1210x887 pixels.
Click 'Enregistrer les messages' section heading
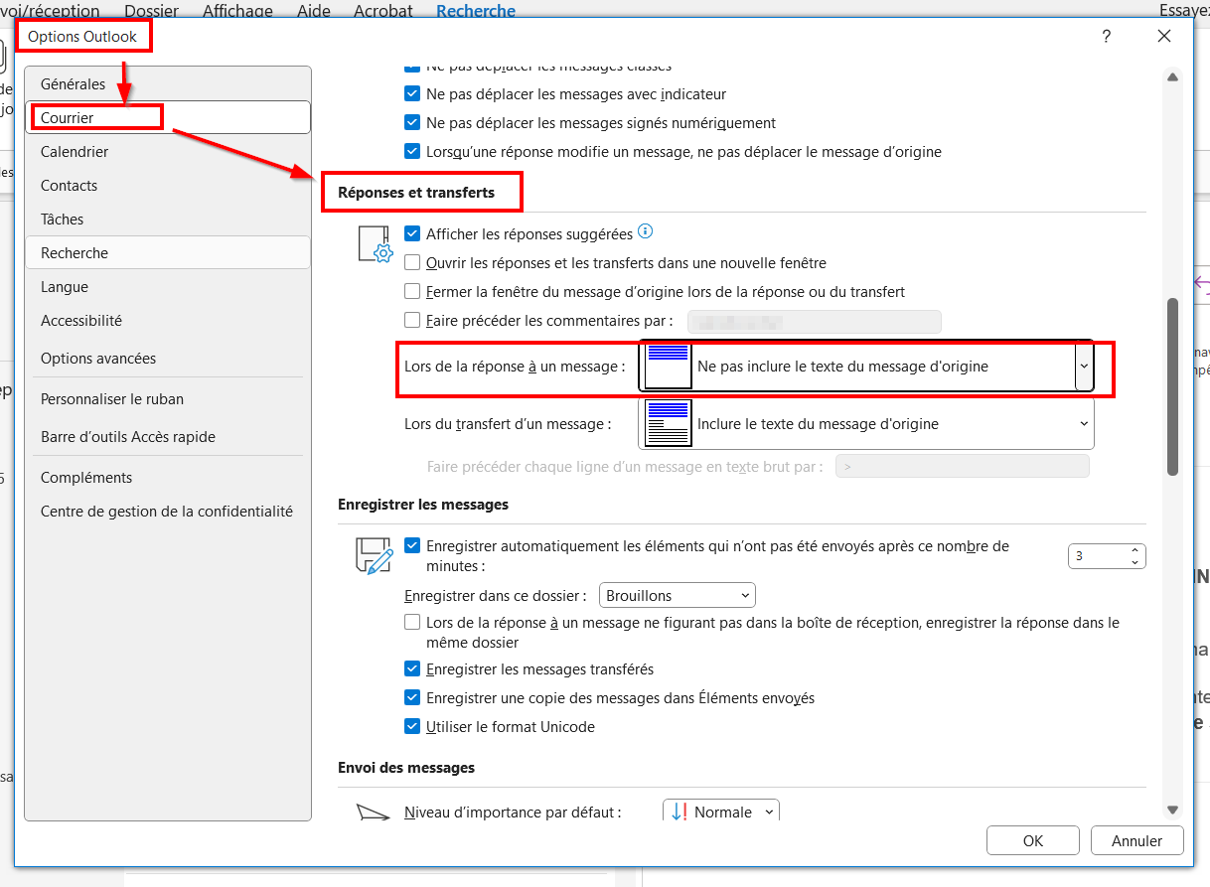[x=423, y=505]
